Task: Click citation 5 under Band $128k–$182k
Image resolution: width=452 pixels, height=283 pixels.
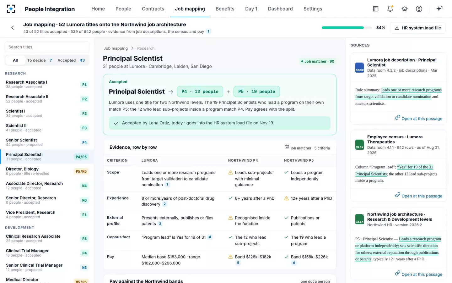Action: coord(238,263)
